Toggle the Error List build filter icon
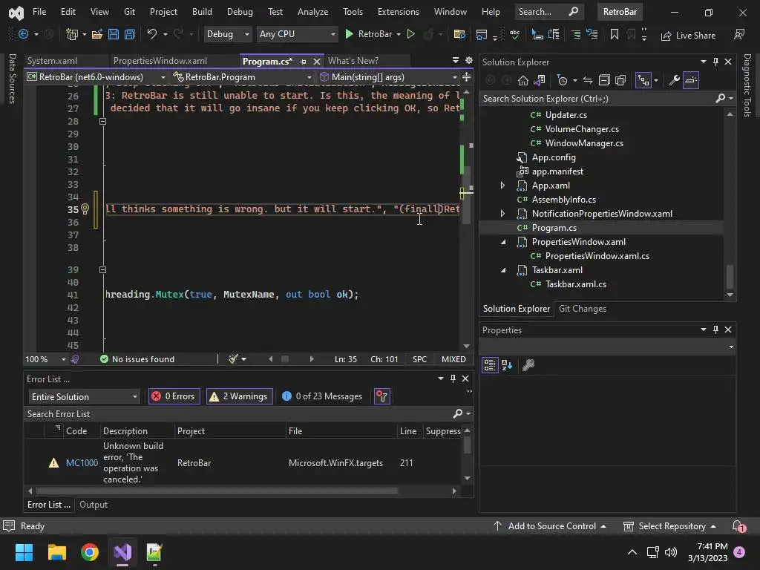 click(382, 396)
